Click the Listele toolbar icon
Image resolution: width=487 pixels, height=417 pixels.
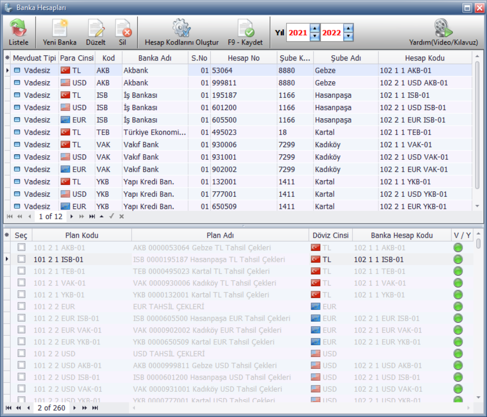[x=19, y=32]
